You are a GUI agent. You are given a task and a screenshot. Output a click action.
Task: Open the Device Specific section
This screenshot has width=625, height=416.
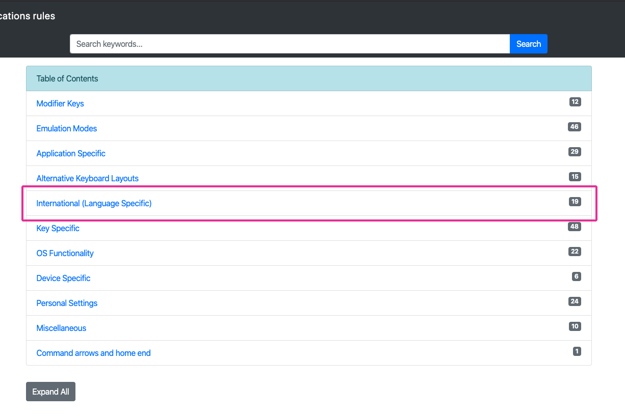(x=64, y=278)
